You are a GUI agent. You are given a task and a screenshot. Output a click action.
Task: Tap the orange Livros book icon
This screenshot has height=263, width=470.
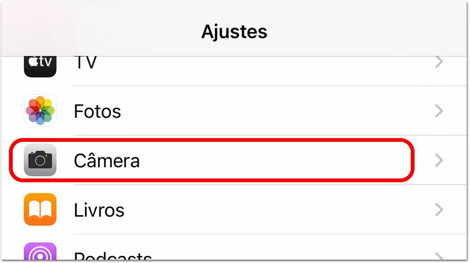click(x=40, y=209)
